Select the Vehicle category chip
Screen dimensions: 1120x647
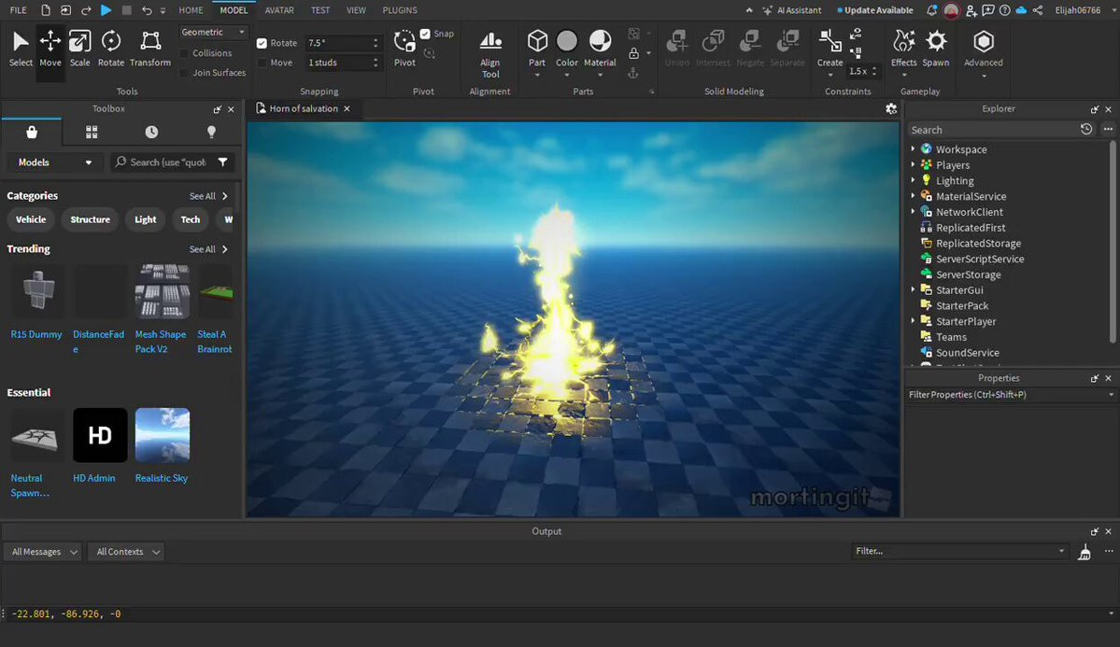[31, 219]
